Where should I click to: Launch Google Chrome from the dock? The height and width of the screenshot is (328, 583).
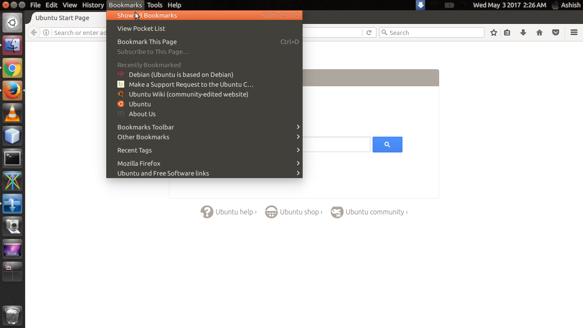[x=12, y=68]
